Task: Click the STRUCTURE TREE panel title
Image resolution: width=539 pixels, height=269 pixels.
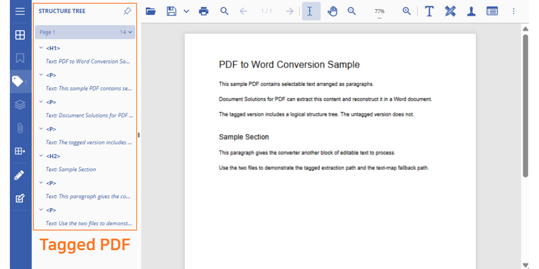Action: tap(62, 11)
